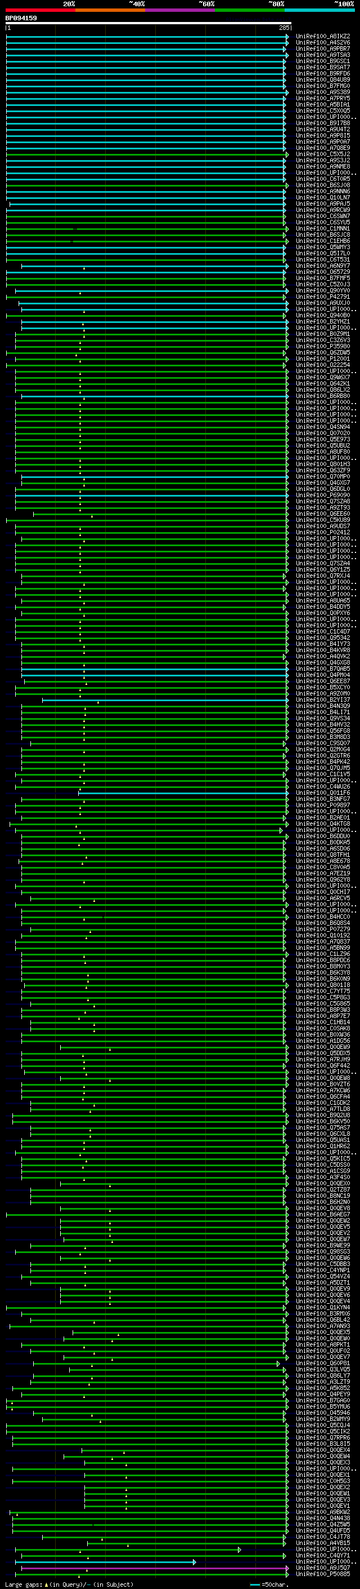
Task: Select the UniRef100_P69090 label
Action: pos(322,495)
